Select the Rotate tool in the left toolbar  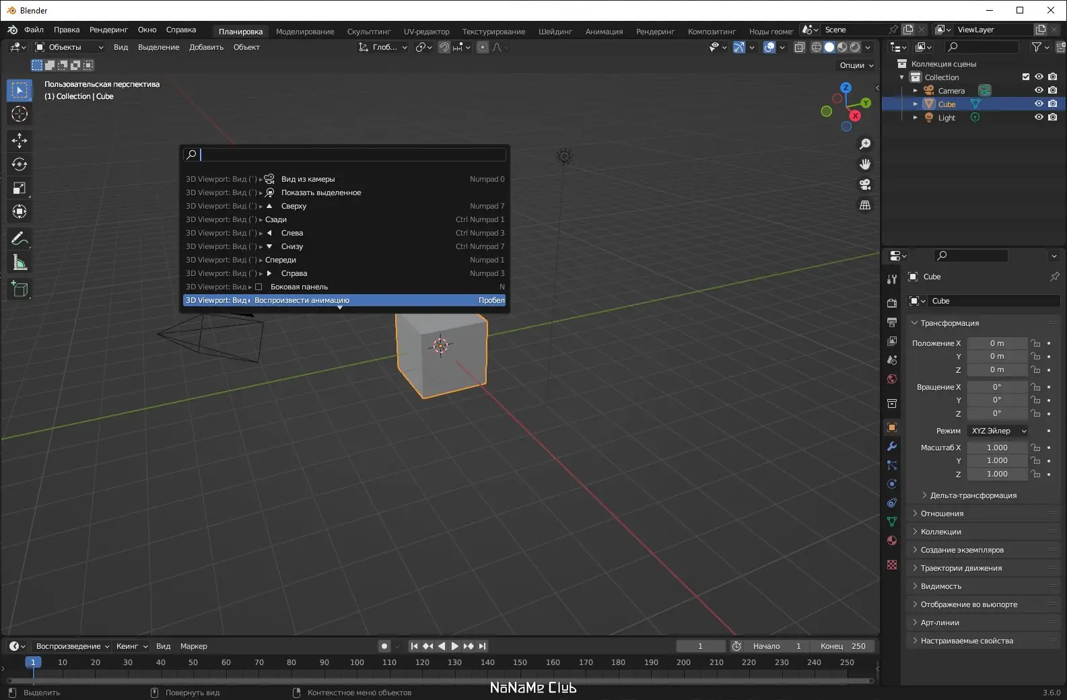point(20,164)
